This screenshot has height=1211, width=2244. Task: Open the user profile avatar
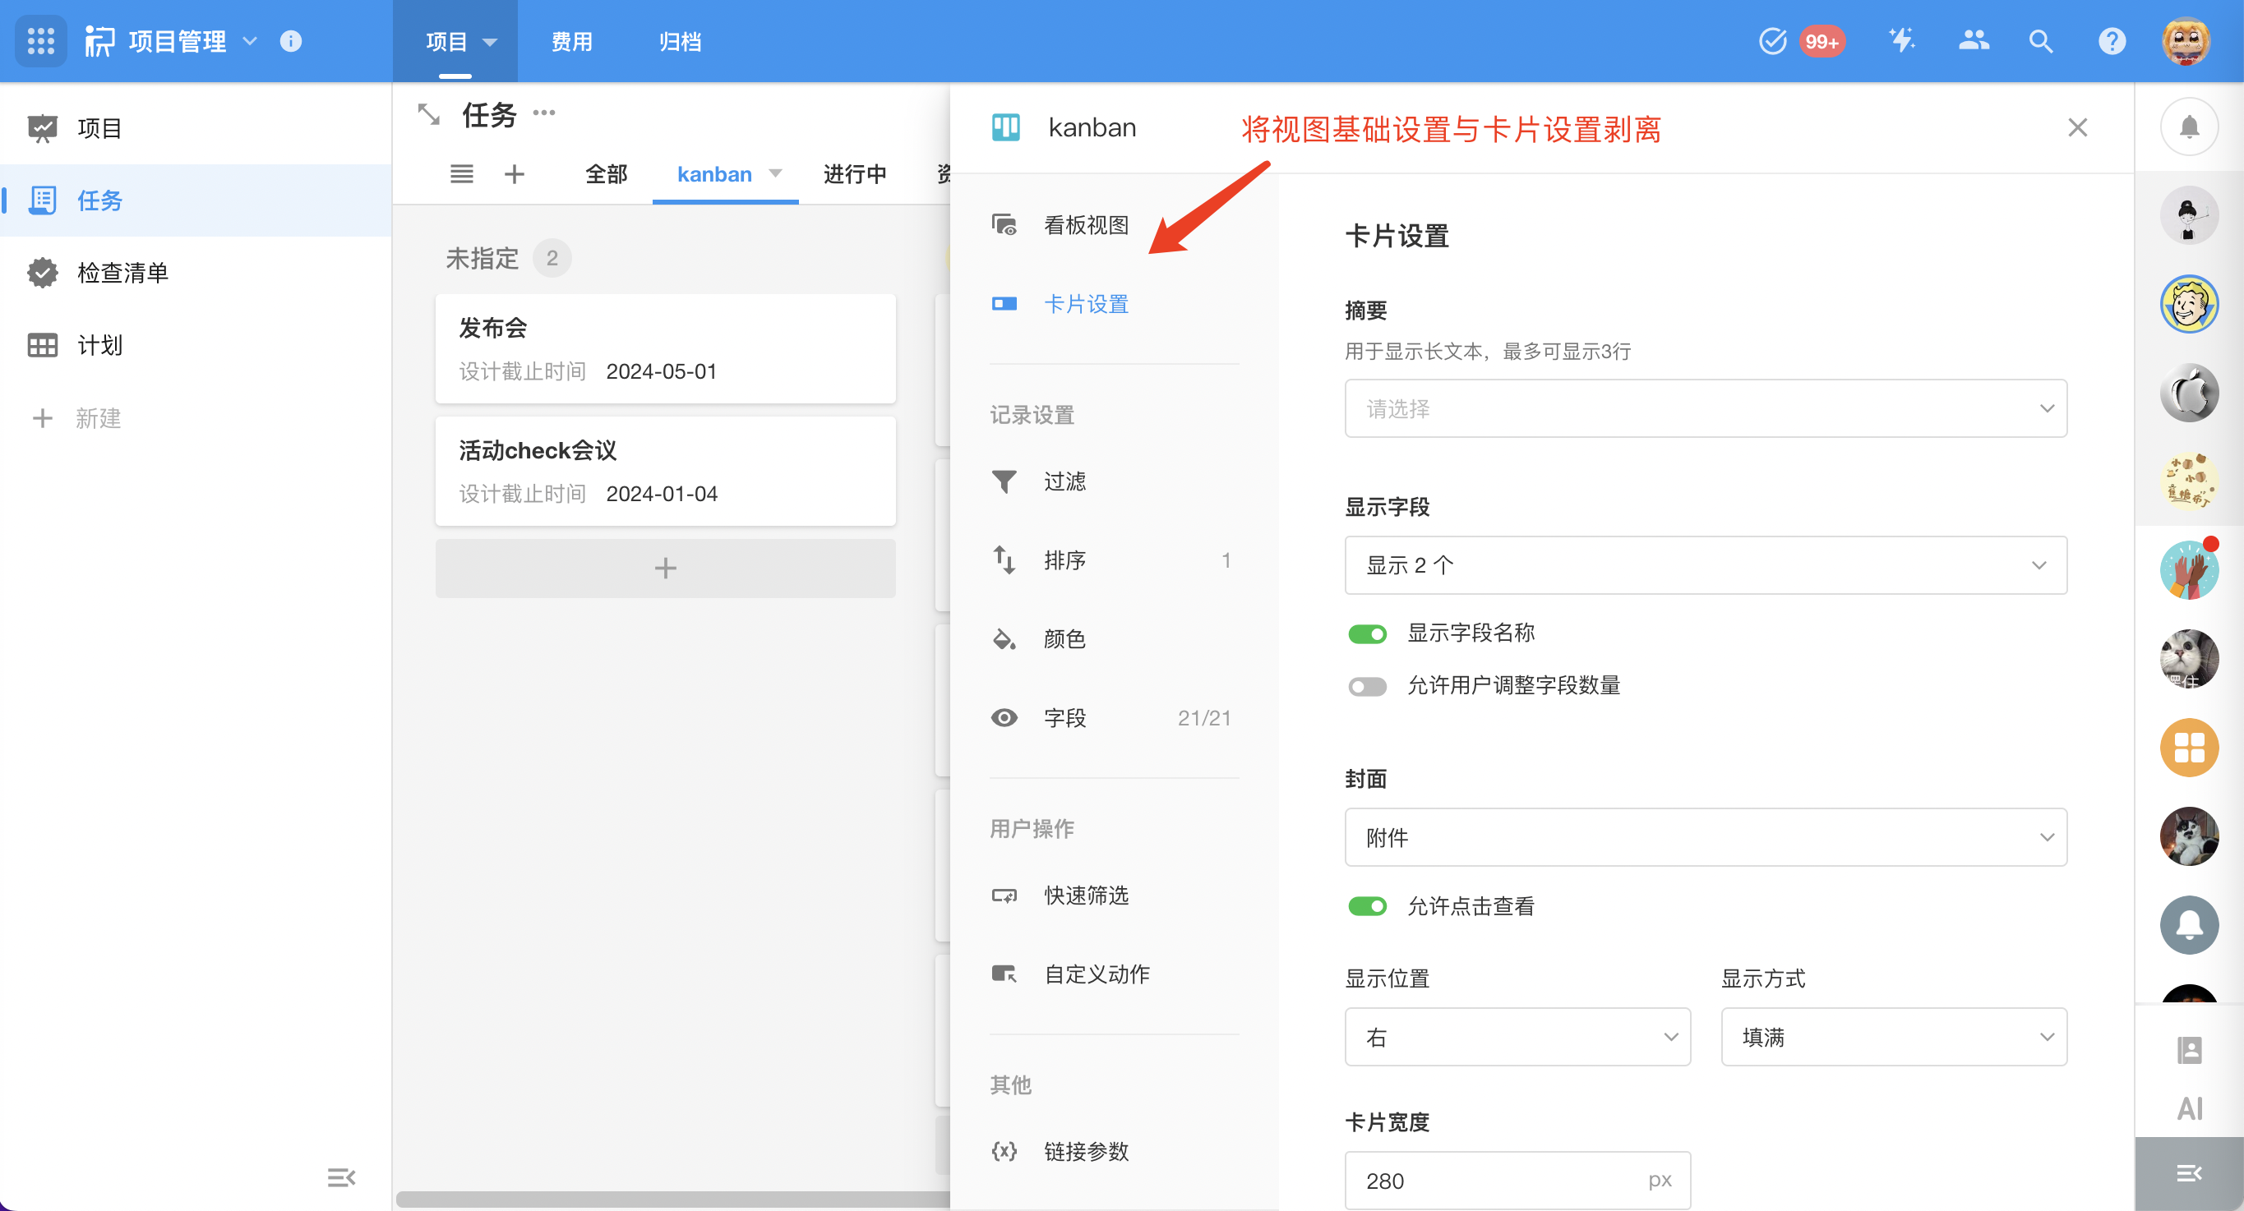point(2186,41)
